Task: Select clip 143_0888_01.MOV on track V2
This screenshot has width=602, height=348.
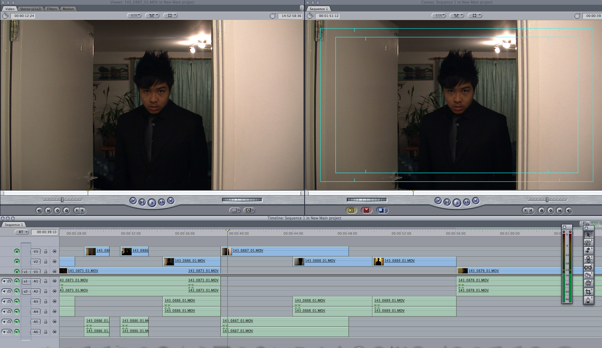Action: (x=333, y=261)
